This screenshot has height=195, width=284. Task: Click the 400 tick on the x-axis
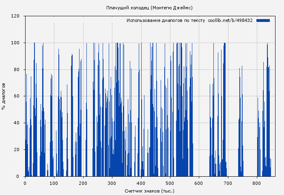pyautogui.click(x=141, y=183)
